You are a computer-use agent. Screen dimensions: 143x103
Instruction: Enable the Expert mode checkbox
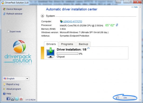tap(8, 31)
